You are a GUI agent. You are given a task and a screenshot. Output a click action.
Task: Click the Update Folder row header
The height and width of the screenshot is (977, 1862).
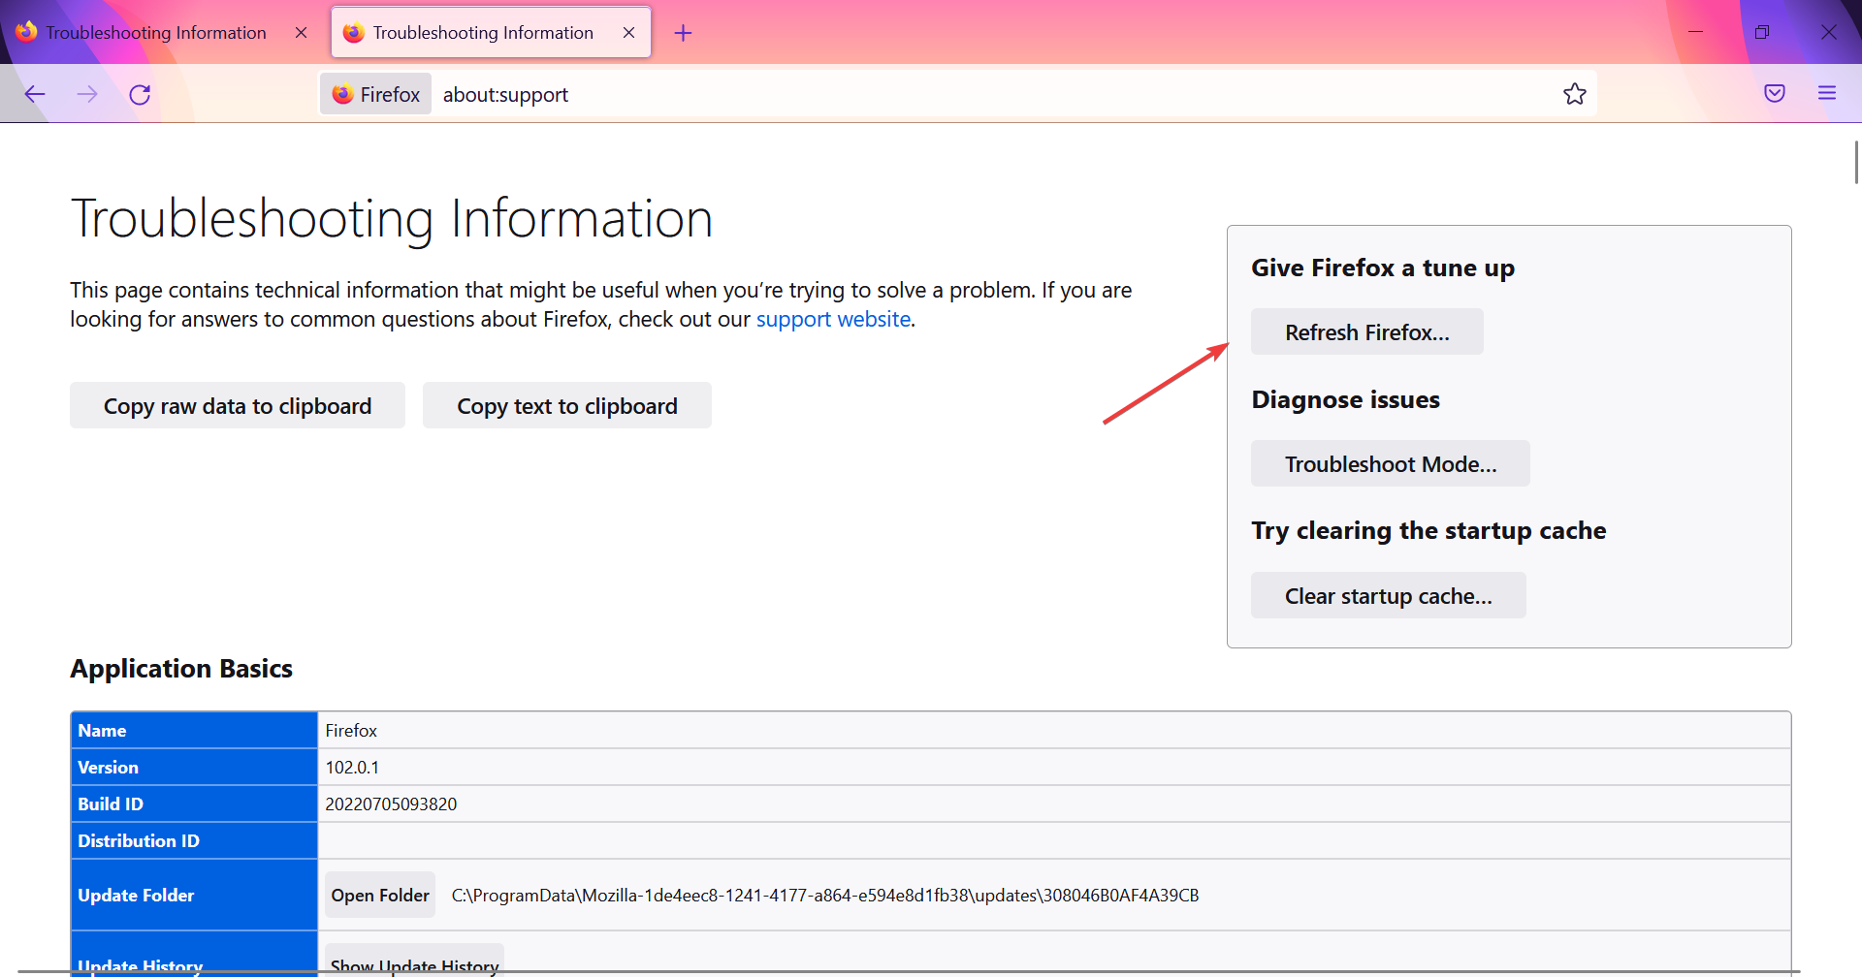tap(194, 895)
